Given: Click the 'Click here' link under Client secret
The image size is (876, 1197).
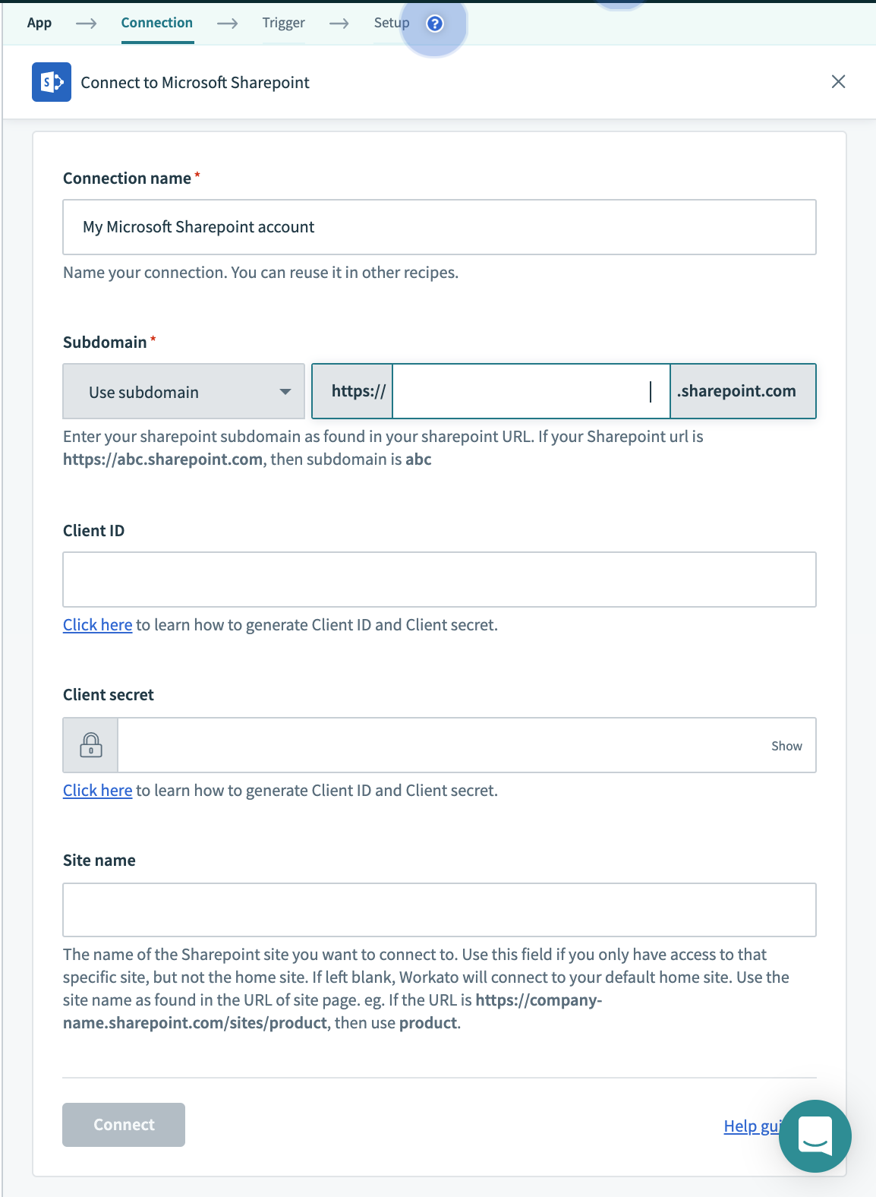Looking at the screenshot, I should coord(97,791).
